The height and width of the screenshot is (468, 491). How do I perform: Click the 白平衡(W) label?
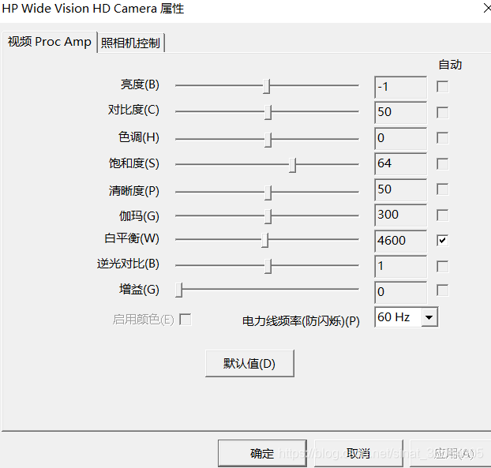tap(132, 238)
